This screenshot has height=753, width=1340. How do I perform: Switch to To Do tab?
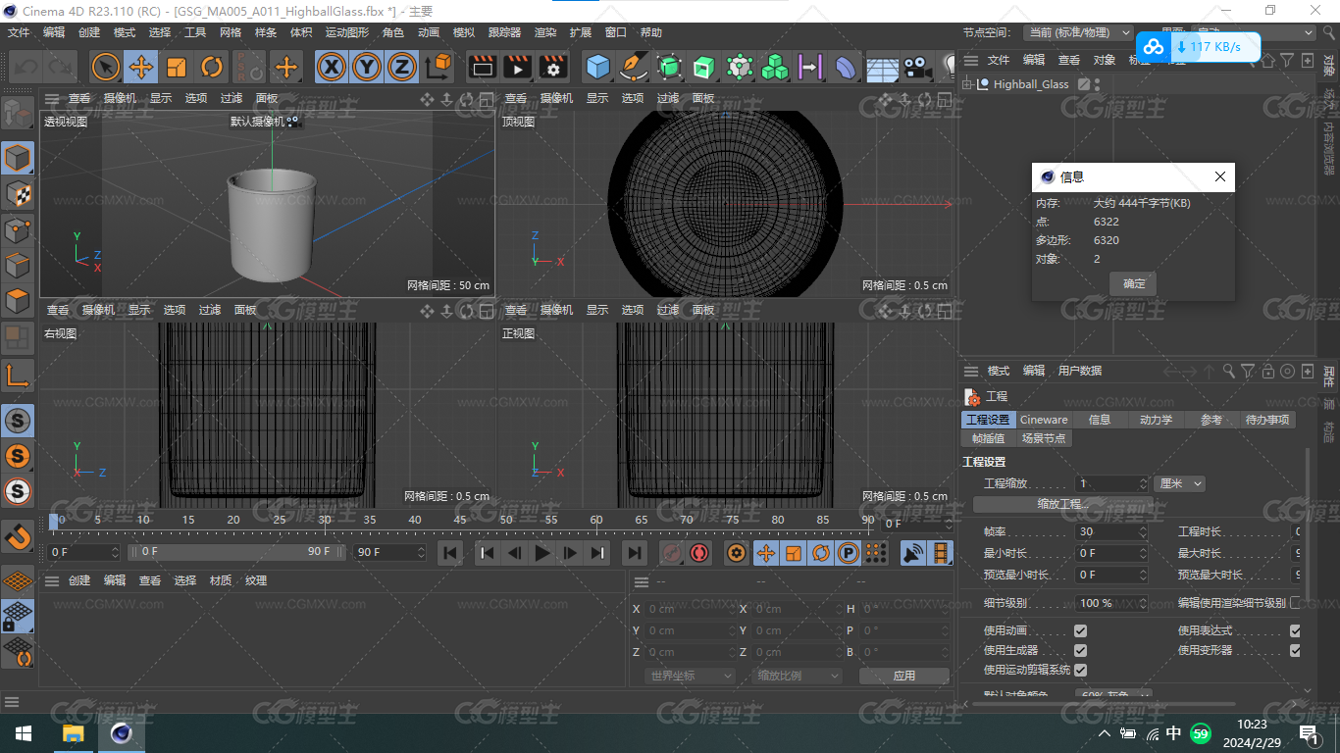tap(1267, 420)
